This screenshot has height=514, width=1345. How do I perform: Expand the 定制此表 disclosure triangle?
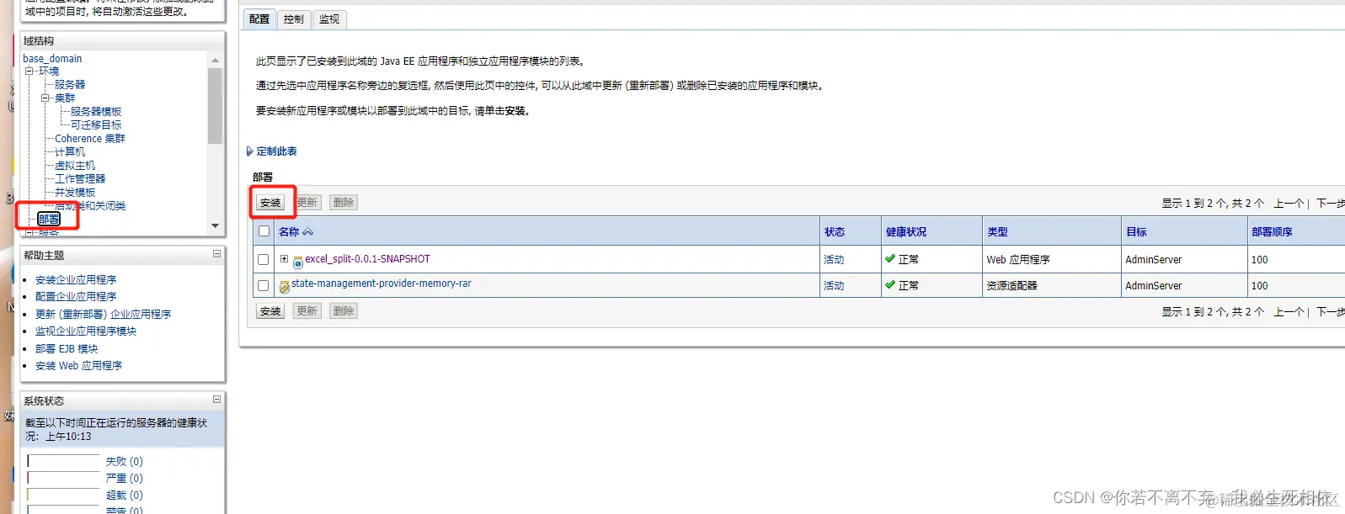[249, 151]
